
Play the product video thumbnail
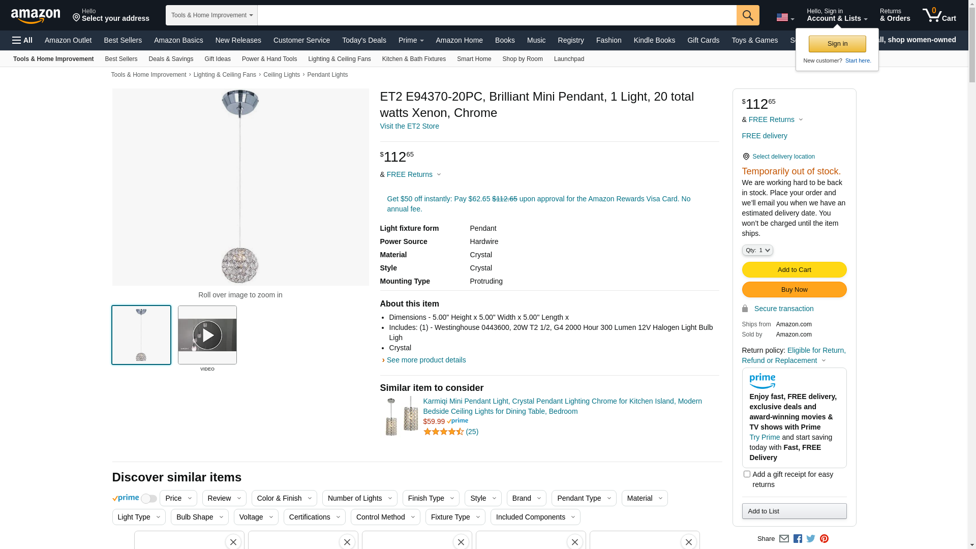coord(207,335)
